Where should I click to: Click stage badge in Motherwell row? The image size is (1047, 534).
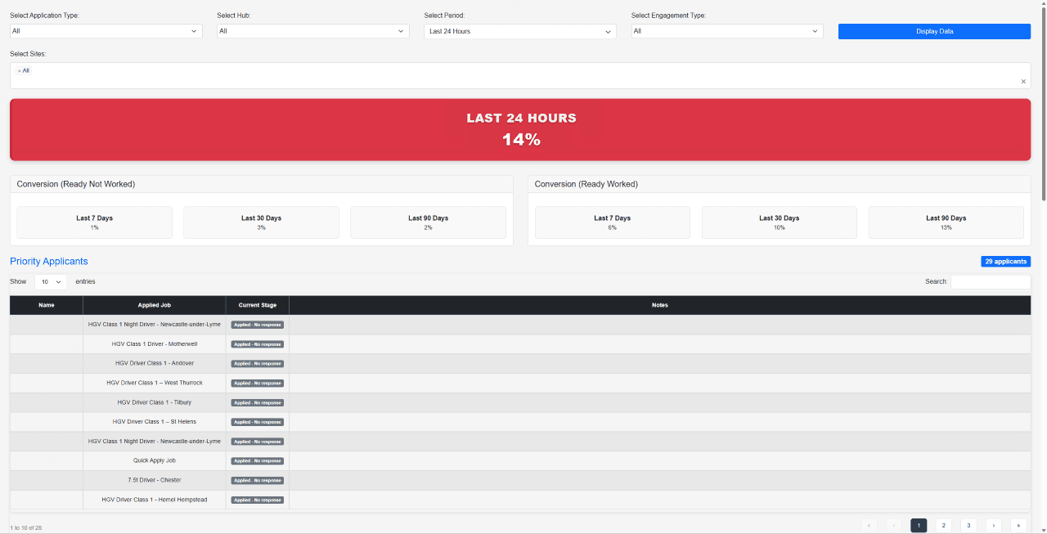pyautogui.click(x=258, y=344)
